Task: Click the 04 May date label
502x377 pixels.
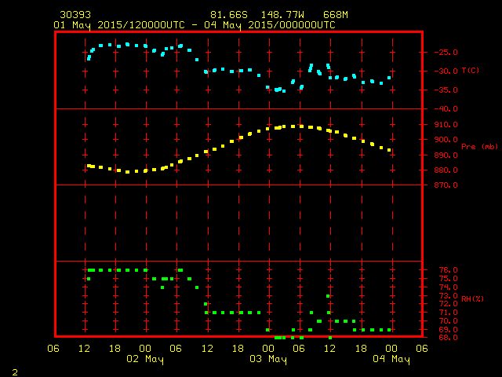Action: pos(391,359)
